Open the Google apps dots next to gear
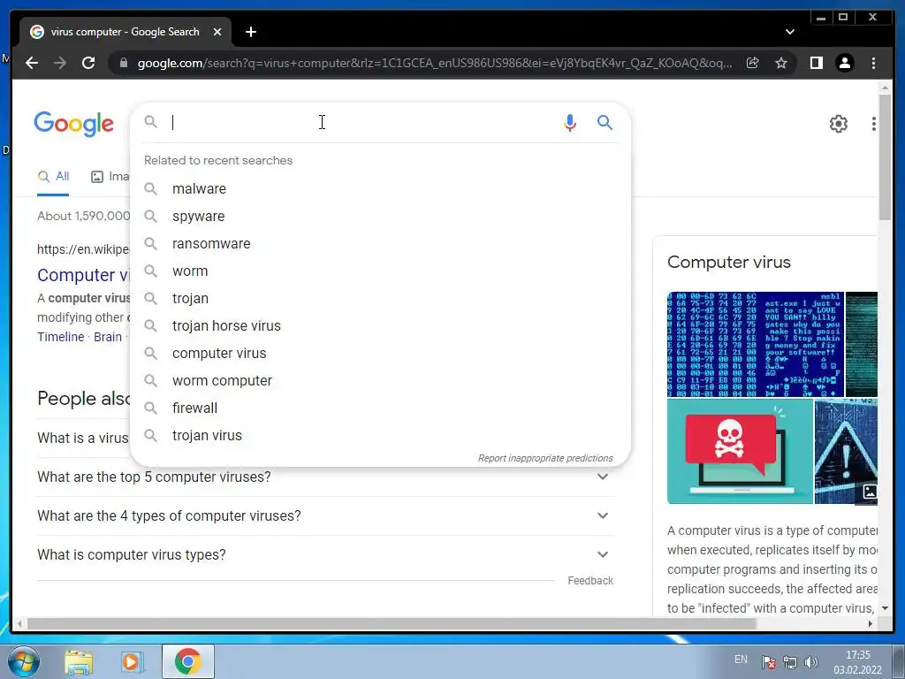The width and height of the screenshot is (905, 679). [x=874, y=124]
